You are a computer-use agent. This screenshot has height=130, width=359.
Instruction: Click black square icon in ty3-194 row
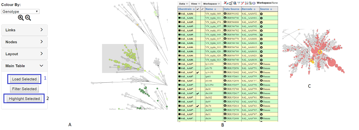(179, 64)
